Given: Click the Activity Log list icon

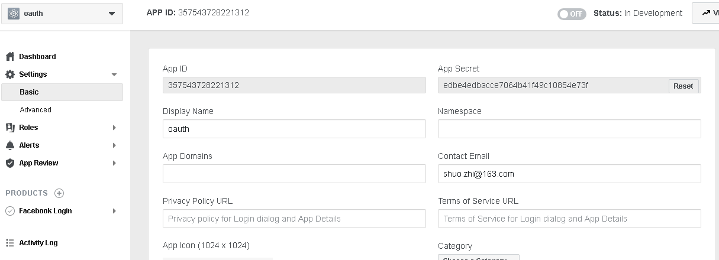Looking at the screenshot, I should click(x=9, y=243).
